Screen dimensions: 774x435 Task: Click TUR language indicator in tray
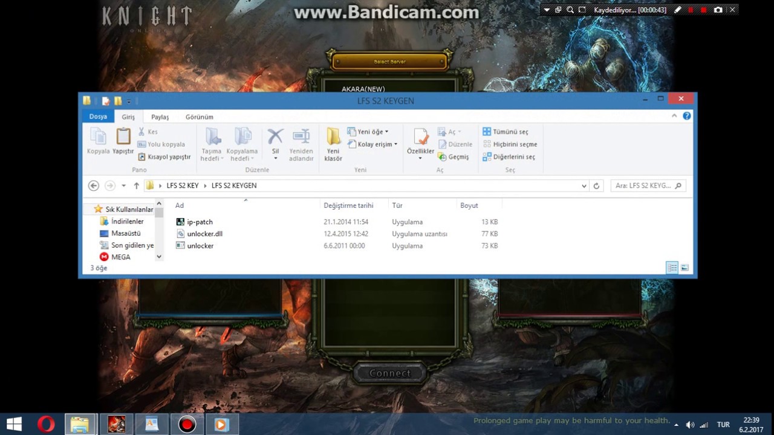click(x=723, y=425)
